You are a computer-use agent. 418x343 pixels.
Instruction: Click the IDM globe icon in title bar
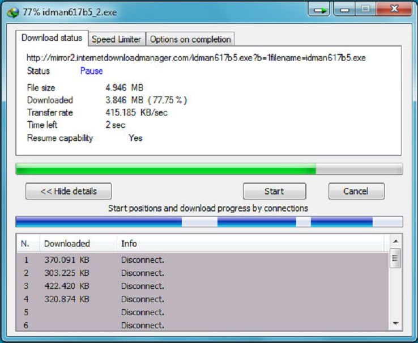coord(14,12)
